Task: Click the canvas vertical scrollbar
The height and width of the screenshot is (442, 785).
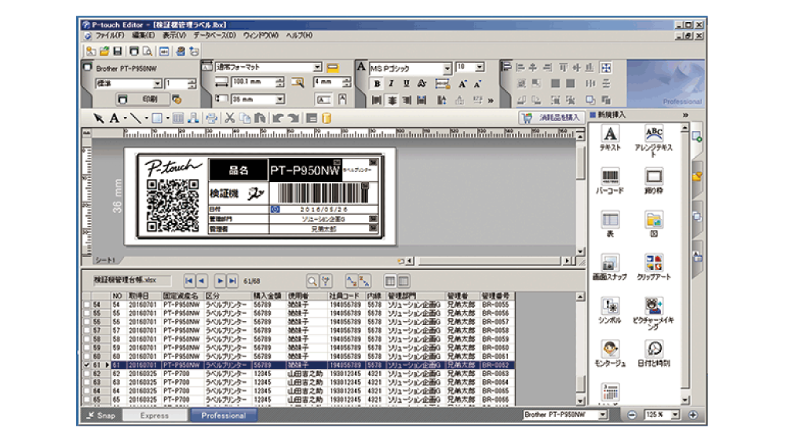Action: 580,194
